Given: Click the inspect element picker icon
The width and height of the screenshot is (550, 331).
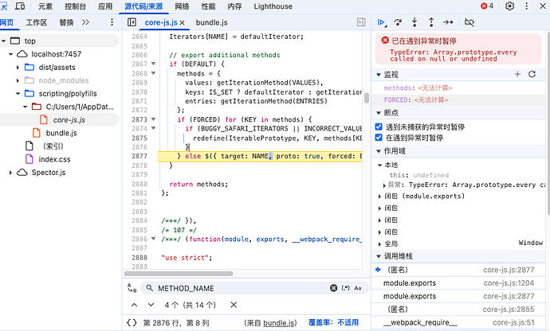Looking at the screenshot, I should point(3,6).
